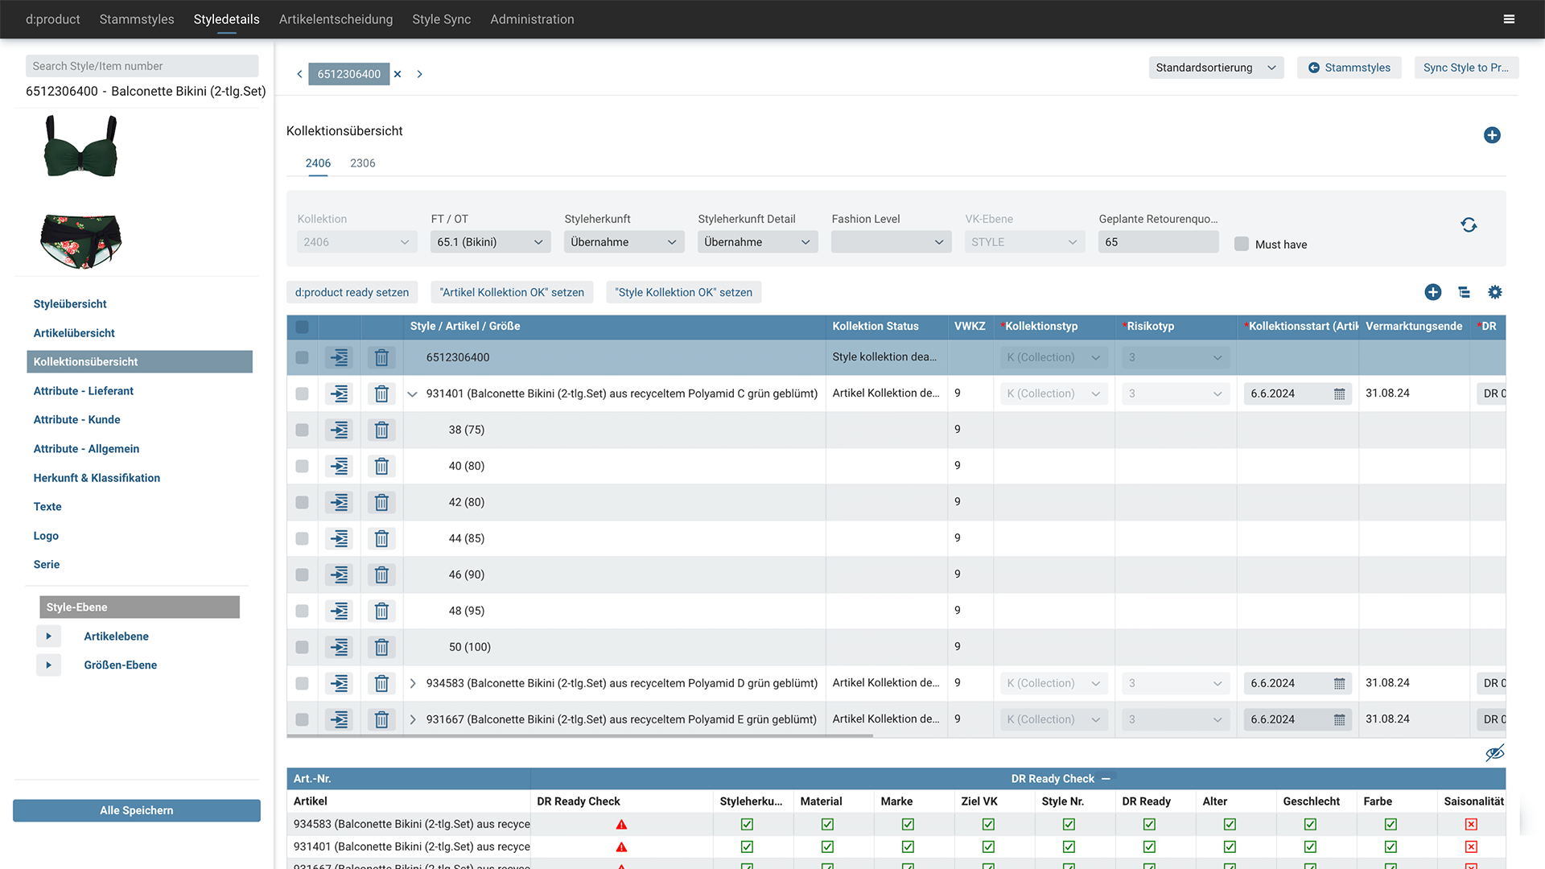Open table settings gear icon
This screenshot has width=1545, height=869.
[x=1494, y=292]
